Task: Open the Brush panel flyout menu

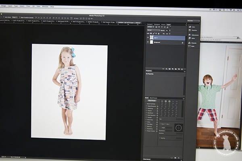Action: [x=184, y=99]
